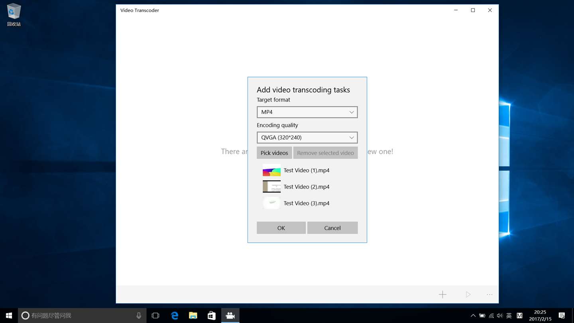
Task: Minimize the Video Transcoder window
Action: [x=456, y=10]
